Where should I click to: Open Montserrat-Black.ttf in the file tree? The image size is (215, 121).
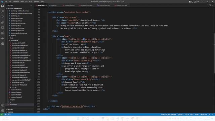tap(18, 43)
